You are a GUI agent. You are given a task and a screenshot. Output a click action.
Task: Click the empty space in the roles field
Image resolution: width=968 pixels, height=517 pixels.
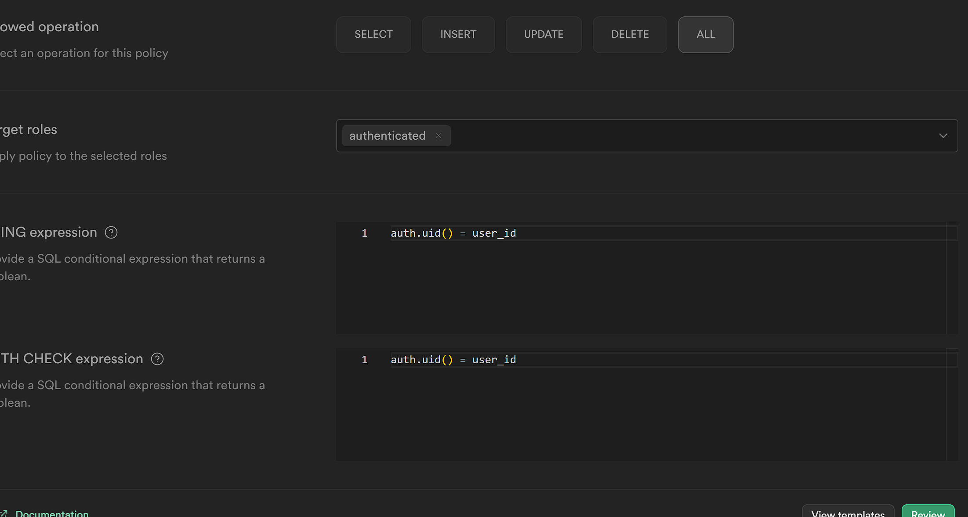pos(659,136)
